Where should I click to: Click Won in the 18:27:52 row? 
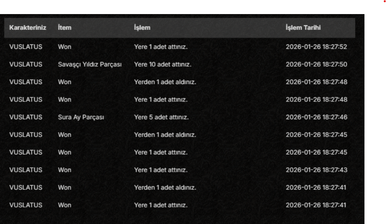[x=65, y=47]
